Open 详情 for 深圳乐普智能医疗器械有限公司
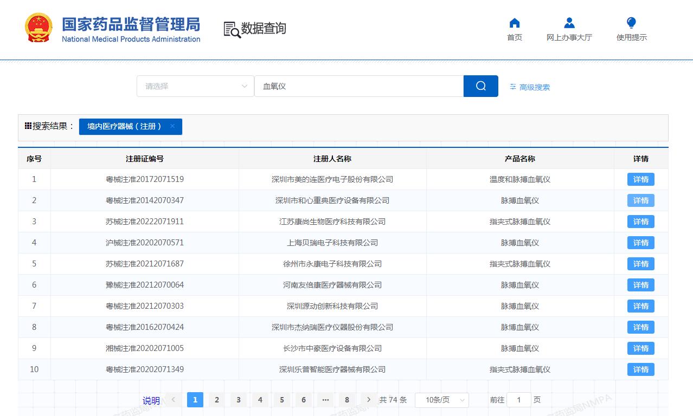Screen dimensions: 693x416 [x=640, y=369]
